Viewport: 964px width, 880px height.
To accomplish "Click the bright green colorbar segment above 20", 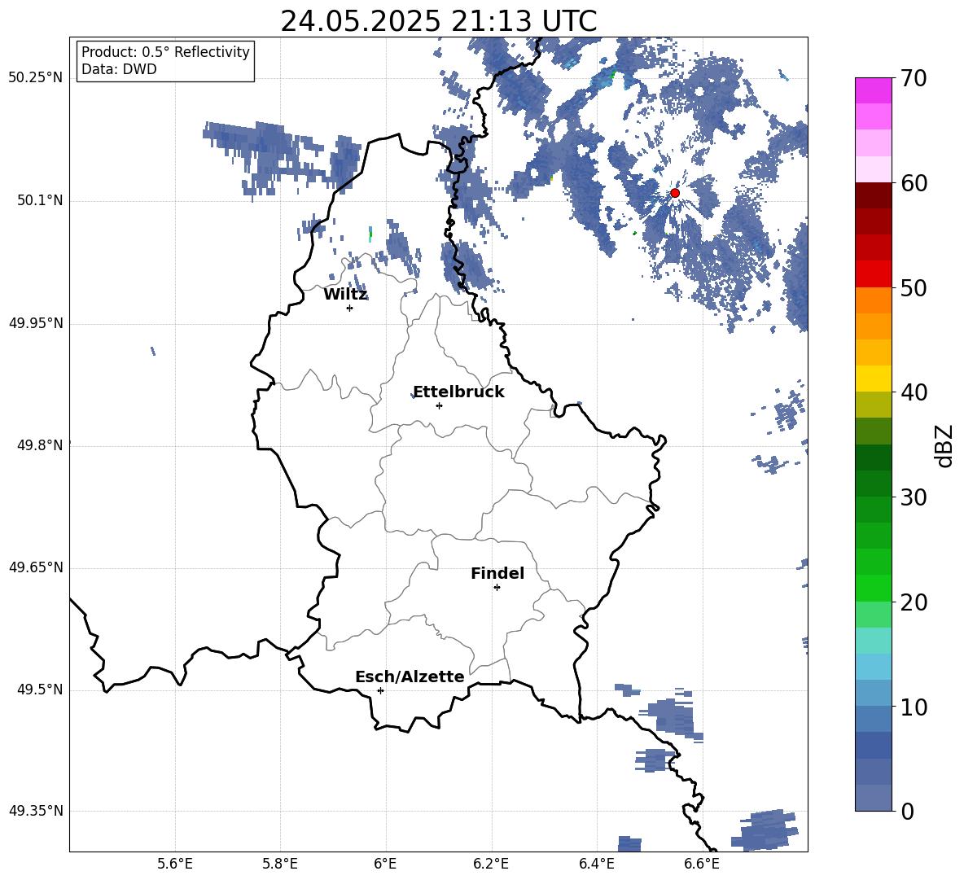I will pos(873,588).
